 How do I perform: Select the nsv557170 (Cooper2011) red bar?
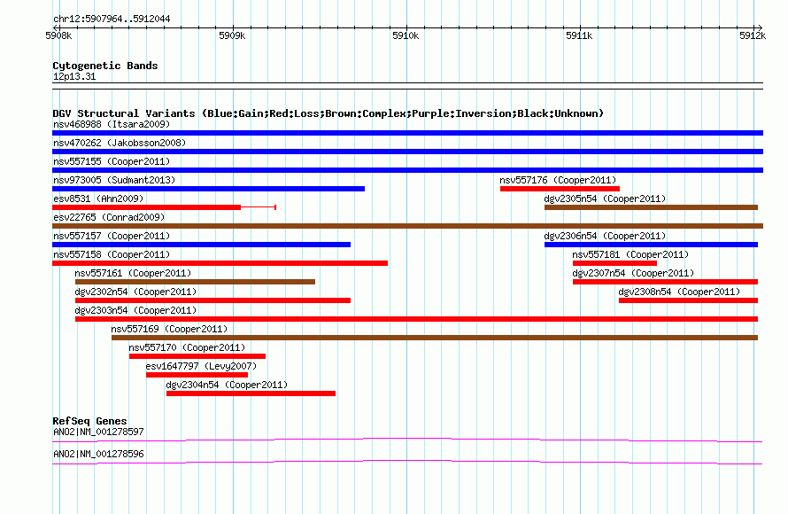197,356
